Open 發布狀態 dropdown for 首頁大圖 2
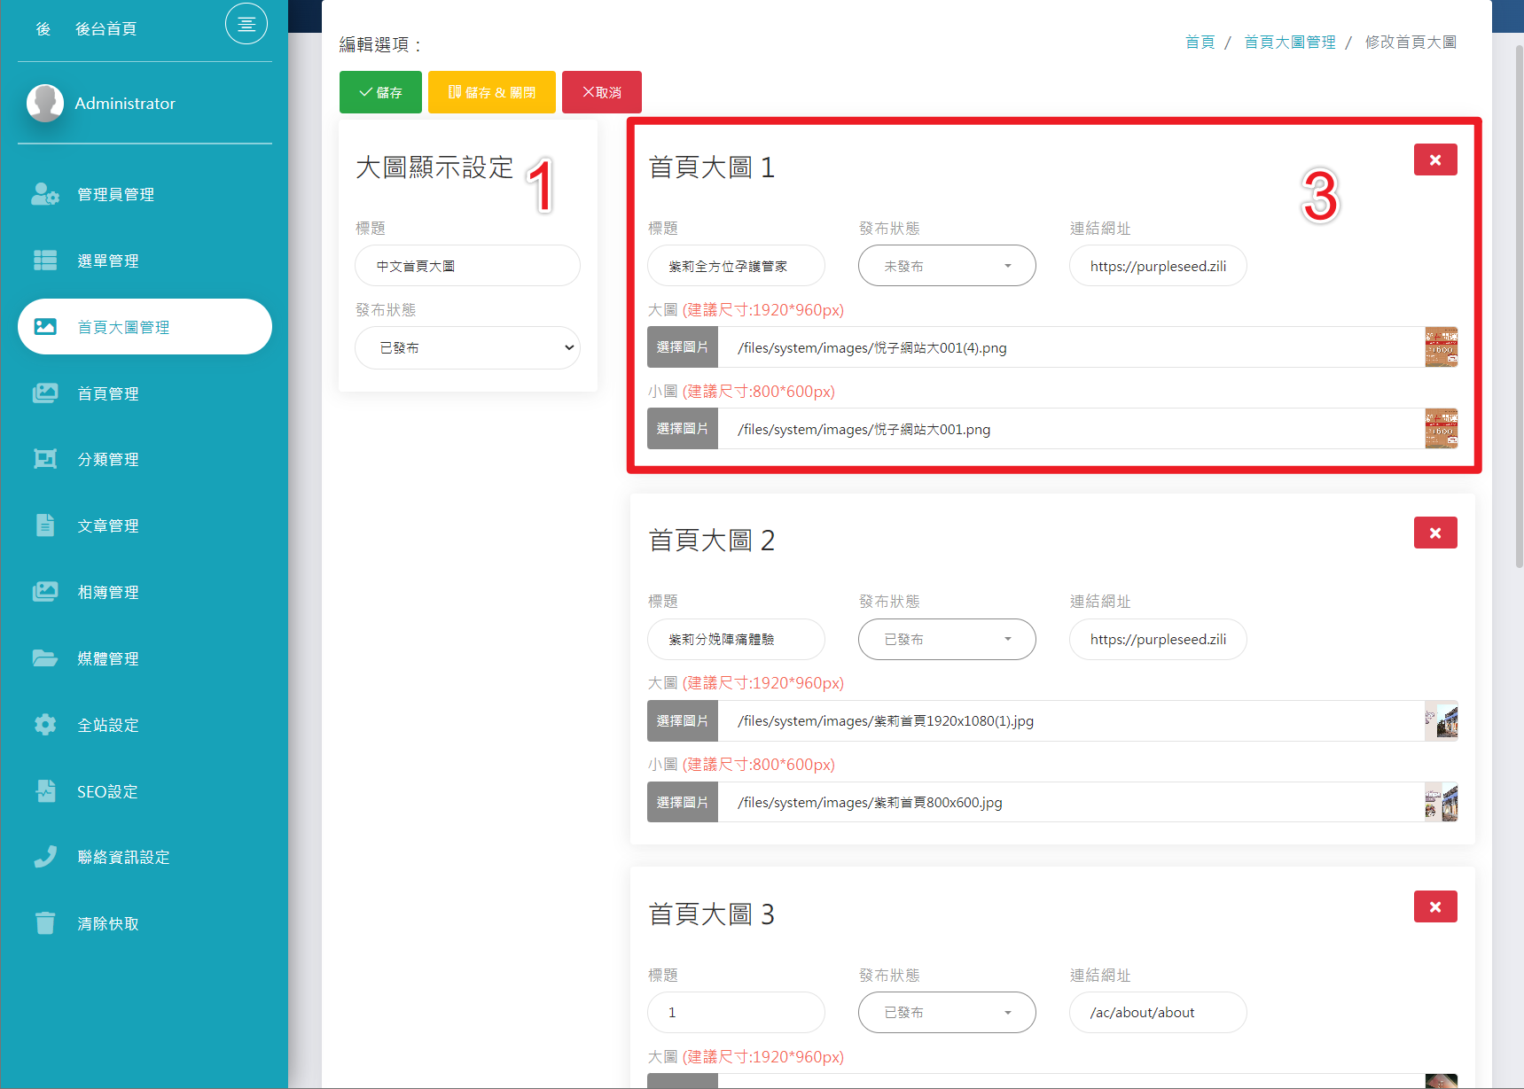This screenshot has width=1524, height=1089. pyautogui.click(x=946, y=639)
